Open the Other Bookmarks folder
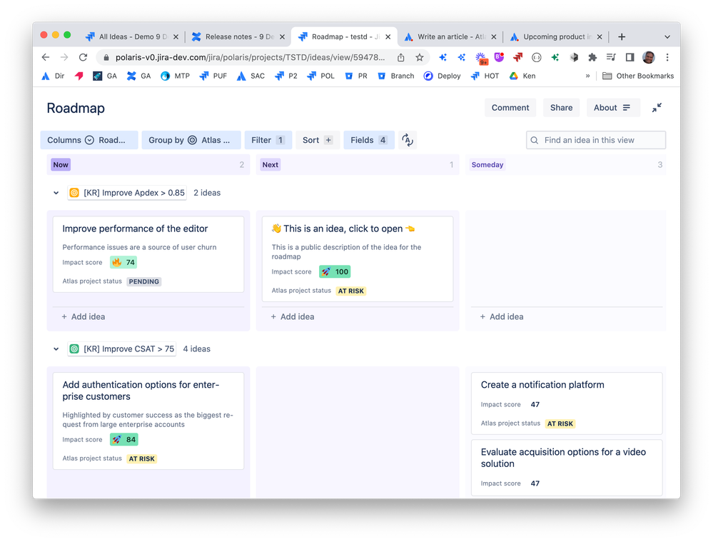Screen dimensions: 713x542 (x=638, y=76)
